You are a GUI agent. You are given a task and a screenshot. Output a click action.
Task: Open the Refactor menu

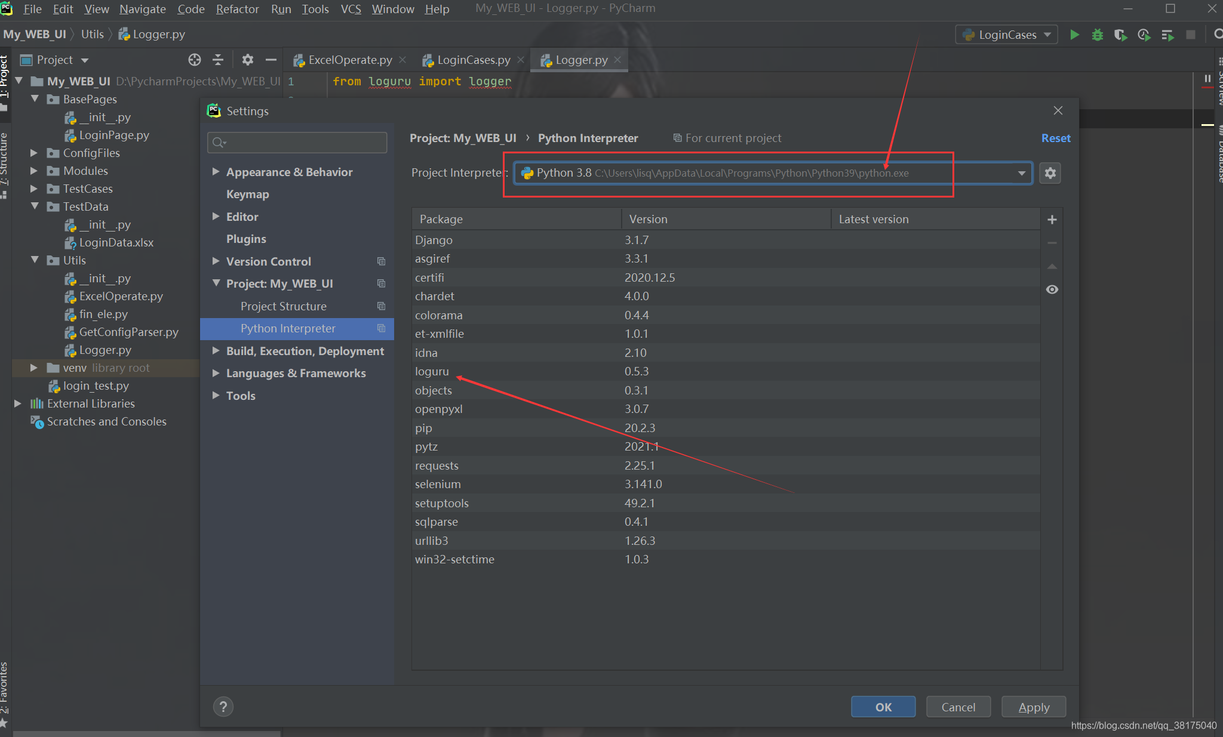pyautogui.click(x=238, y=9)
